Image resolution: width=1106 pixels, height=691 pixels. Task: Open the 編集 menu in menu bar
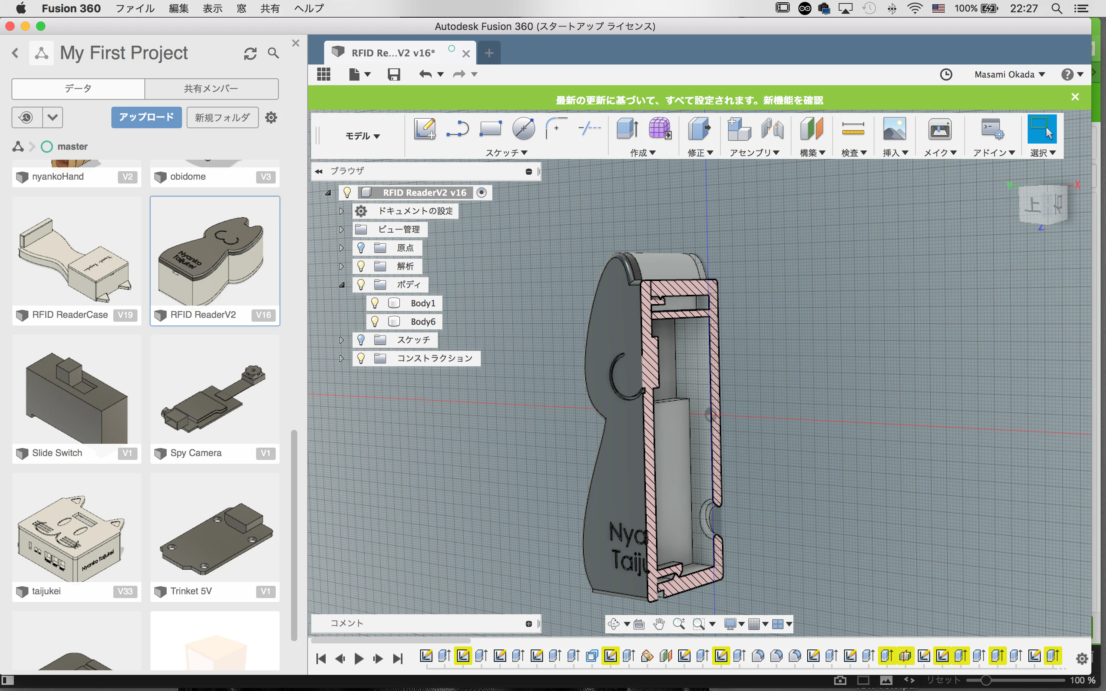click(179, 8)
